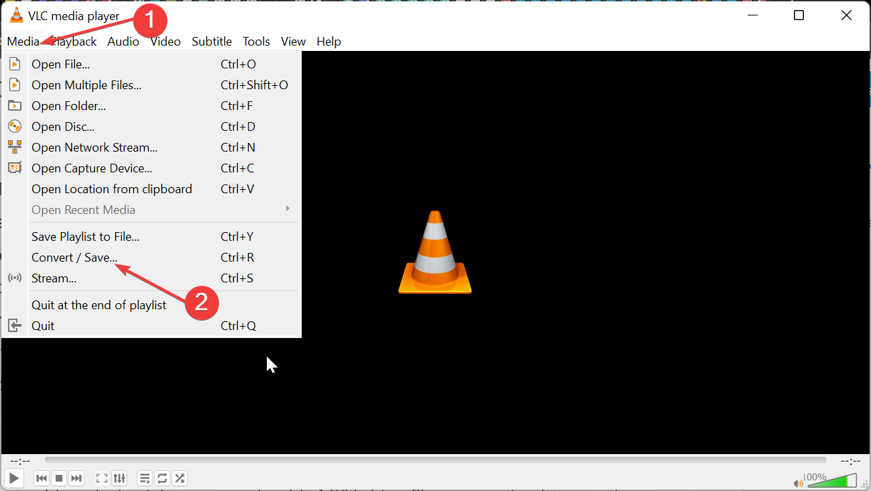Click the Stream broadcast icon

click(15, 278)
